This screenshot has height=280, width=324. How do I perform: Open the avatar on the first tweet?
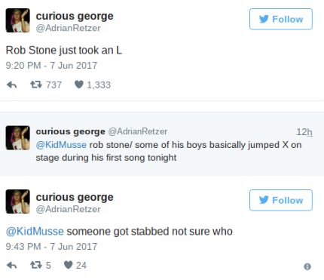(x=18, y=20)
